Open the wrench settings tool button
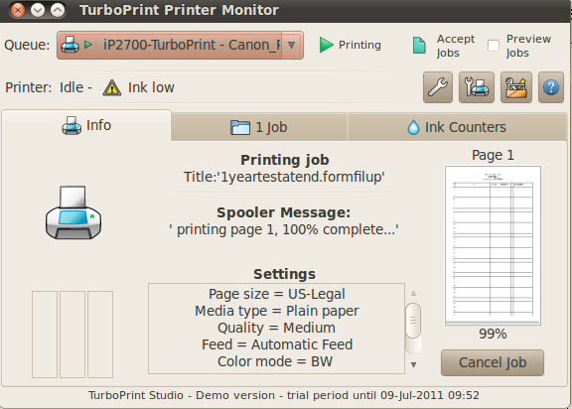 pyautogui.click(x=438, y=87)
